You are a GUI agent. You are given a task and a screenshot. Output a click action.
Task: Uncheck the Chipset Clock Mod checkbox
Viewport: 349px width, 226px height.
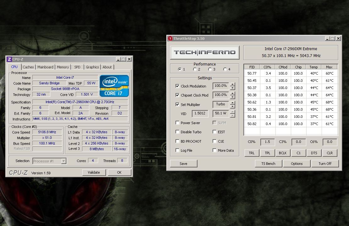coord(177,95)
